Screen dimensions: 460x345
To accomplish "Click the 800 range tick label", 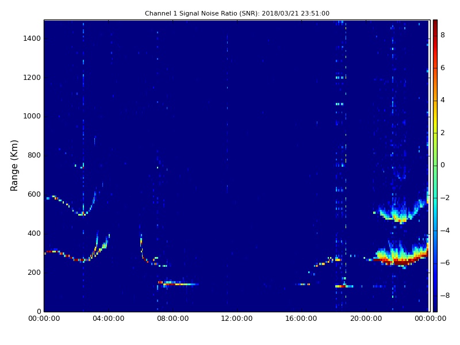I will click(x=34, y=155).
